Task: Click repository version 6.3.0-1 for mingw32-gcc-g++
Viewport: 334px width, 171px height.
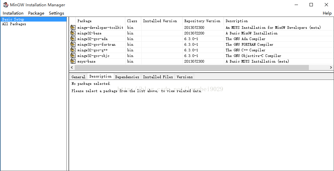Action: tap(191, 50)
